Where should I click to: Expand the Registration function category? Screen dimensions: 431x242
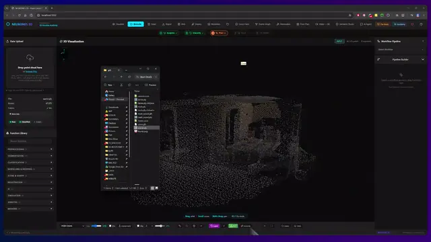[x=30, y=182]
